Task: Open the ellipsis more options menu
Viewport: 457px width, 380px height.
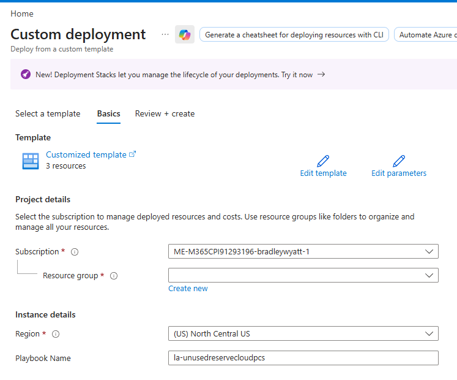Action: click(165, 34)
